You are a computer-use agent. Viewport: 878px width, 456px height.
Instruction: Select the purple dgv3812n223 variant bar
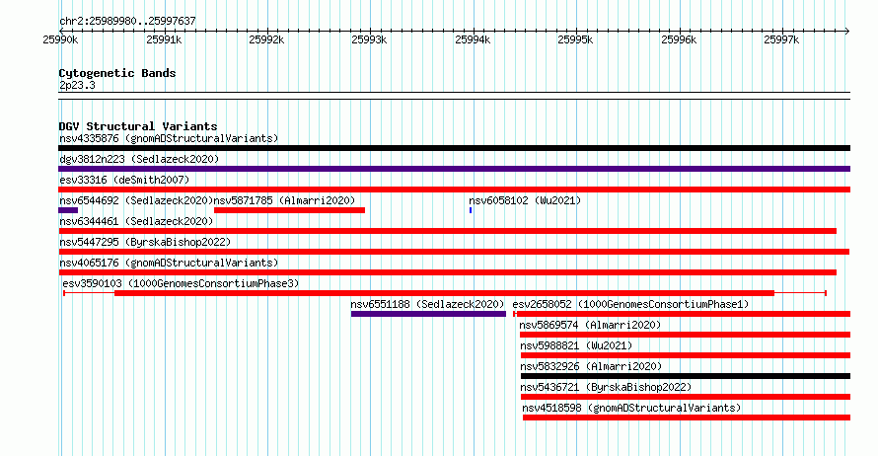454,169
